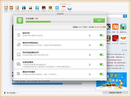Viewport: 131px width, 97px height.
Task: Toggle off the 临时文件 switch
Action: (x=102, y=35)
